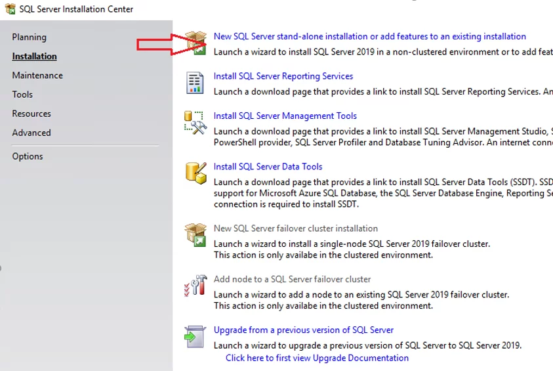This screenshot has height=371, width=553.
Task: Click 'Launch a download page' text under Reporting Services
Action: 263,92
